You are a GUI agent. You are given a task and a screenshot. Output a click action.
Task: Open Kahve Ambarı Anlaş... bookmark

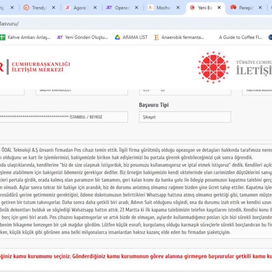pos(25,37)
